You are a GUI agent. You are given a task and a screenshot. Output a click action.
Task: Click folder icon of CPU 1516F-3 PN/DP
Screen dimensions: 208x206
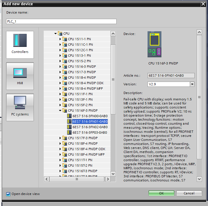(x=65, y=111)
